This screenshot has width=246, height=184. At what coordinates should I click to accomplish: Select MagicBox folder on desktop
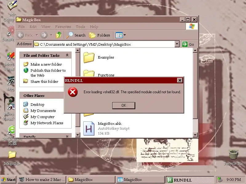(12, 158)
